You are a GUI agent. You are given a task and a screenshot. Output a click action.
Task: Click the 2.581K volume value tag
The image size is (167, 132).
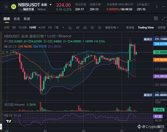pos(159,110)
